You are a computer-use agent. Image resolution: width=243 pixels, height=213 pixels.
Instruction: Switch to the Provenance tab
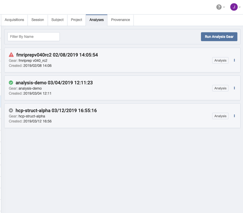120,20
